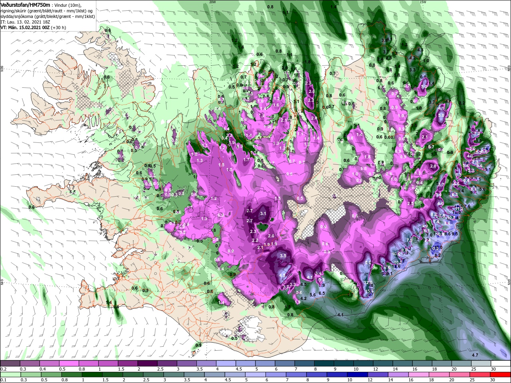This screenshot has height=383, width=511.
Task: Click the 20W longitude label
Action: click(x=212, y=2)
